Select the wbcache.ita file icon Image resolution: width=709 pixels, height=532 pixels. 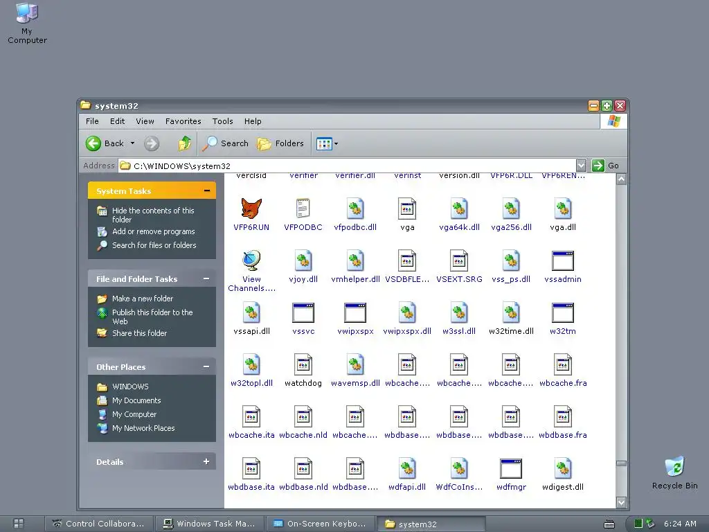click(x=251, y=416)
